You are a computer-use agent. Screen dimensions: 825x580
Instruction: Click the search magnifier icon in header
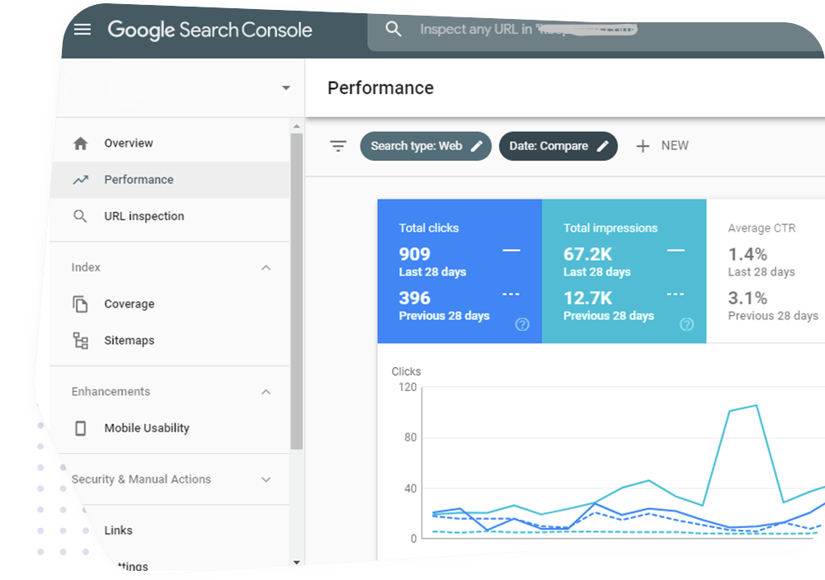click(393, 29)
